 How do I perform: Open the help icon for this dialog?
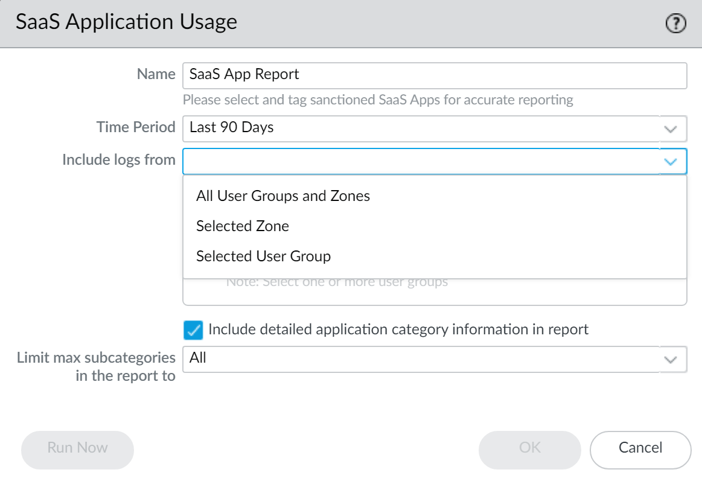(x=675, y=23)
